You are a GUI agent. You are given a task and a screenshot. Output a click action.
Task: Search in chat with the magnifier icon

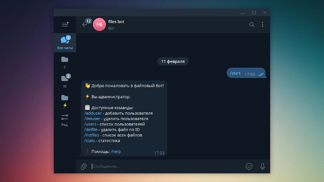[x=252, y=25]
